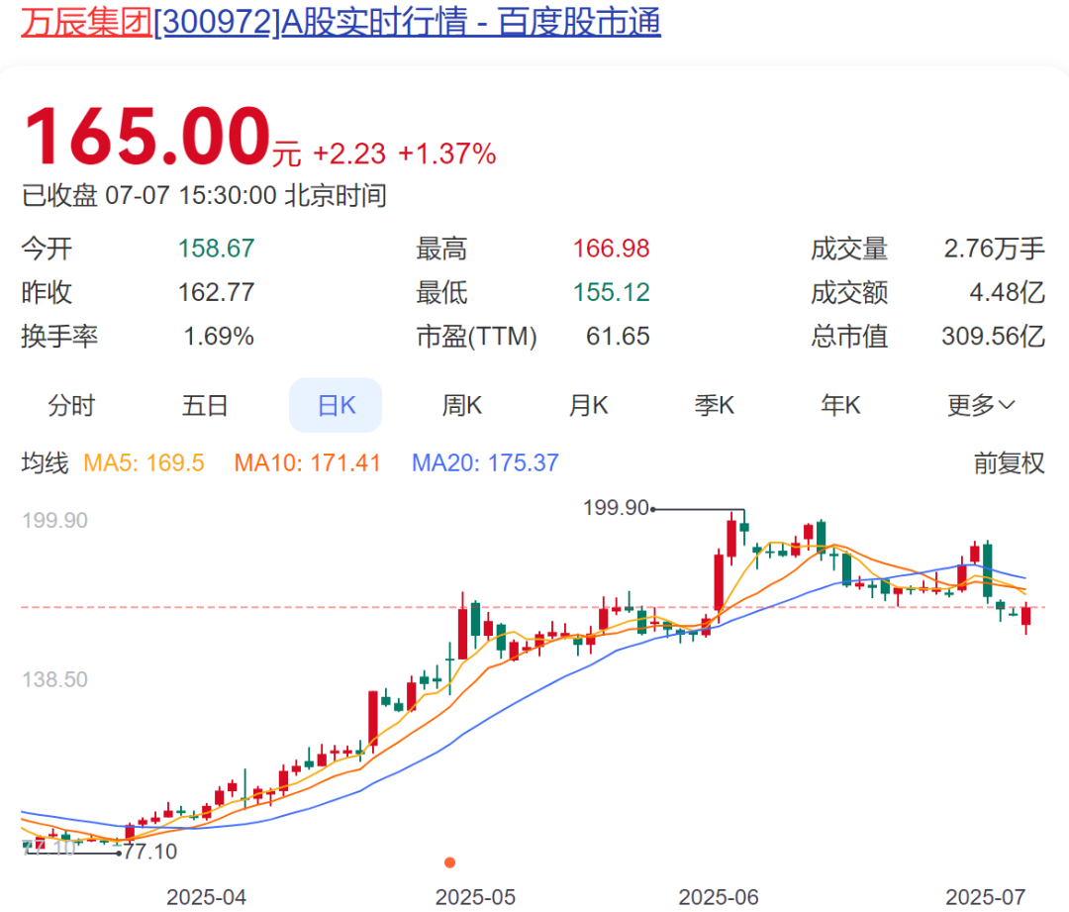Click the 2025-06 date axis label
The height and width of the screenshot is (912, 1069).
[x=719, y=896]
